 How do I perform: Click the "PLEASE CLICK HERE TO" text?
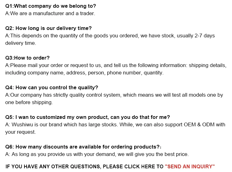click(x=133, y=166)
